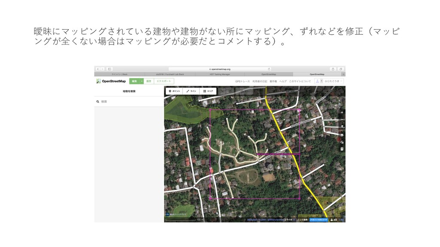Open the background layers settings icon
Screen dimensions: 440x247
click(x=342, y=135)
